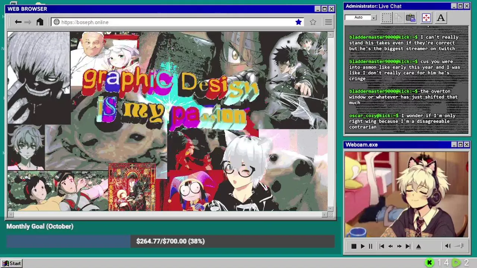Skip to next track in Webcam.exe
The width and height of the screenshot is (477, 268).
pos(408,246)
